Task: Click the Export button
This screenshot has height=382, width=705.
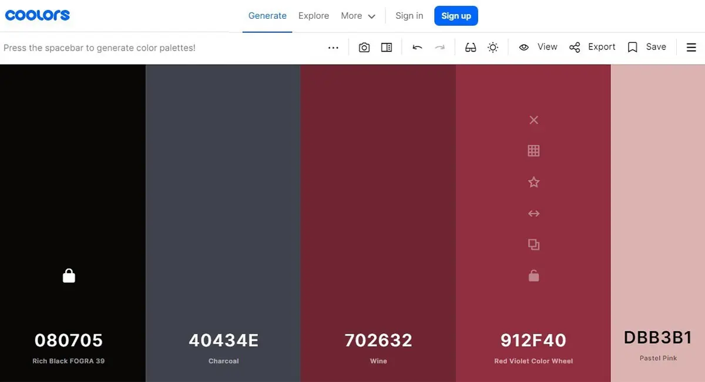Action: click(x=592, y=47)
